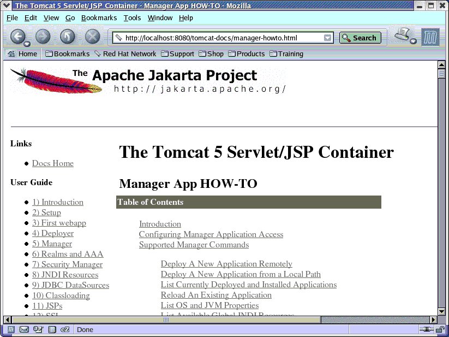Click the vertical scrollbar up arrow
Viewport: 449px width, 337px height.
click(441, 65)
